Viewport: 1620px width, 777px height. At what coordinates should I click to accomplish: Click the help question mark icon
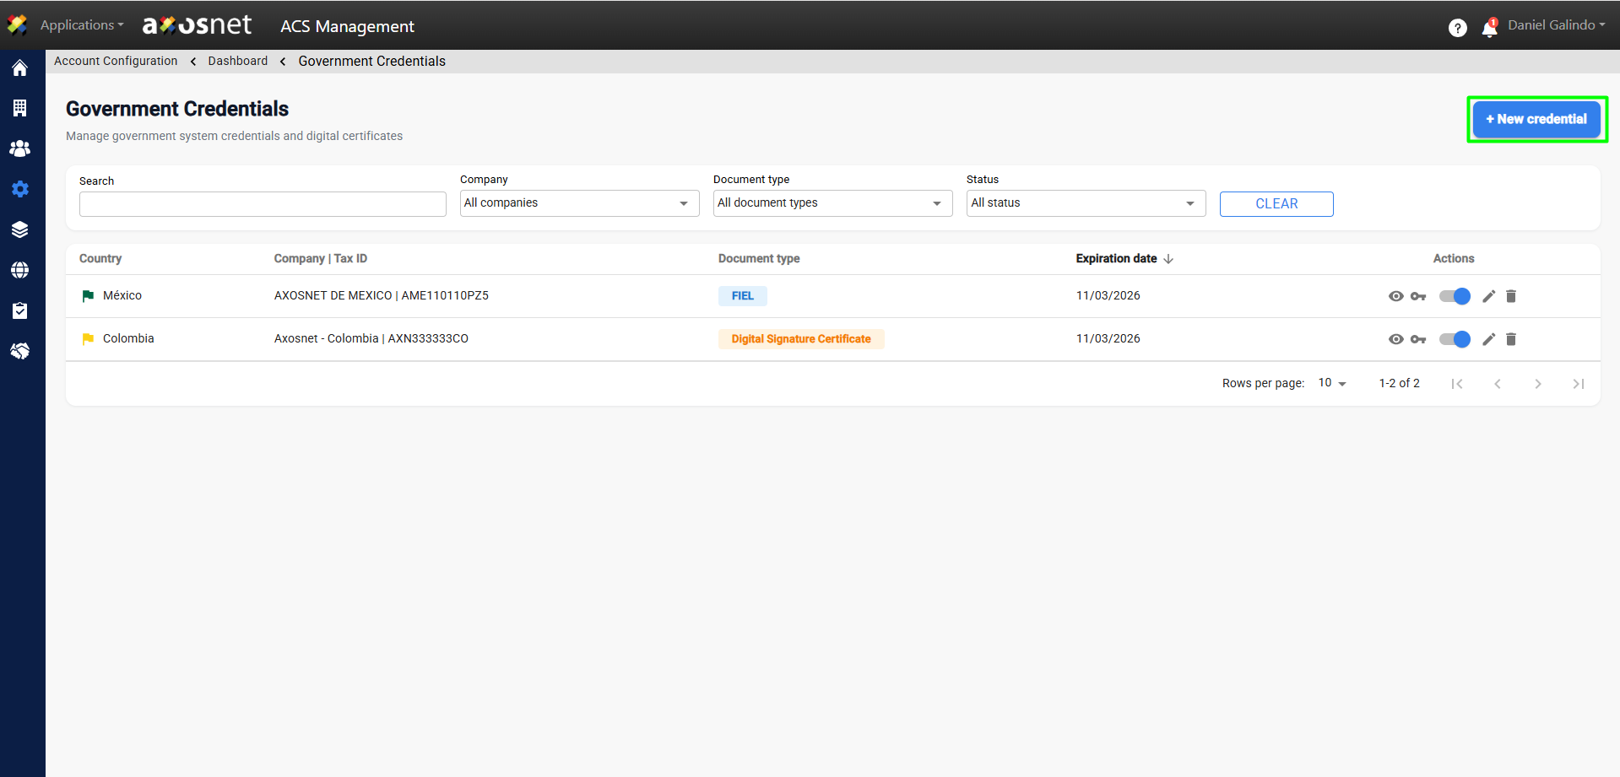click(x=1457, y=28)
